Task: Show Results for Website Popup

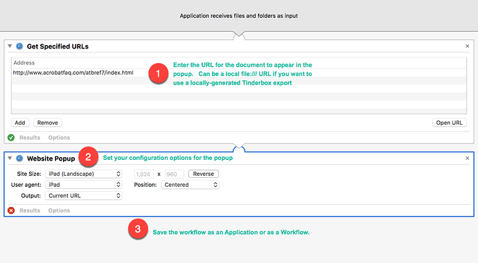Action: tap(30, 210)
